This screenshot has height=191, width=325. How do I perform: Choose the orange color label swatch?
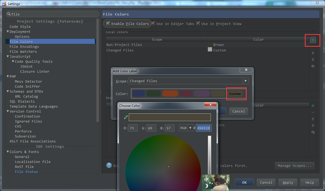click(x=170, y=93)
